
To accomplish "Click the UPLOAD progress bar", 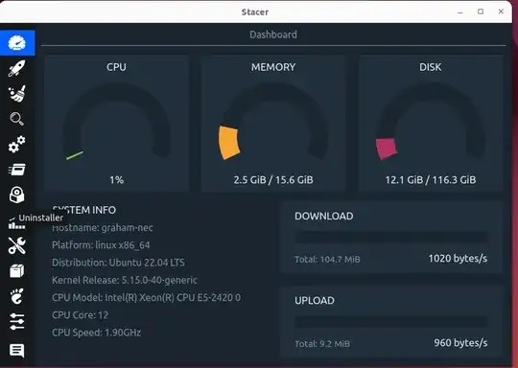I will pyautogui.click(x=391, y=322).
